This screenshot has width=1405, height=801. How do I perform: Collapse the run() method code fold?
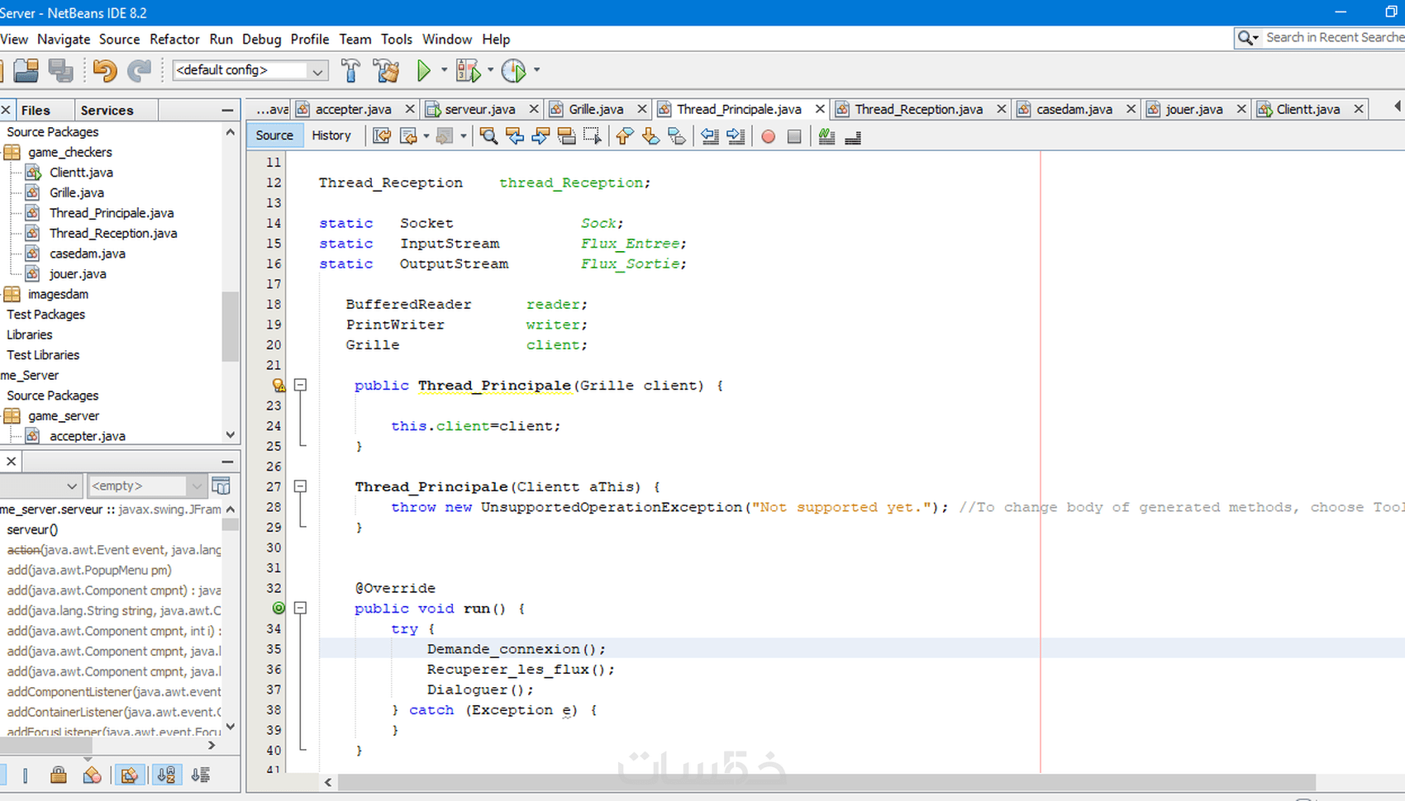[x=301, y=608]
